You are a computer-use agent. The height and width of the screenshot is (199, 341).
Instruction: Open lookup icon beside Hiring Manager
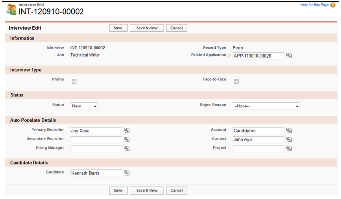tap(126, 148)
